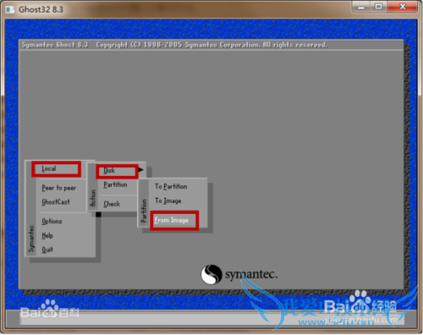Choose To Partition option
423x335 pixels.
tap(171, 186)
